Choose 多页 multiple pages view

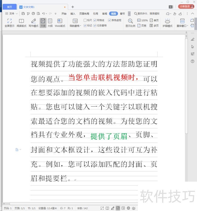(154, 25)
